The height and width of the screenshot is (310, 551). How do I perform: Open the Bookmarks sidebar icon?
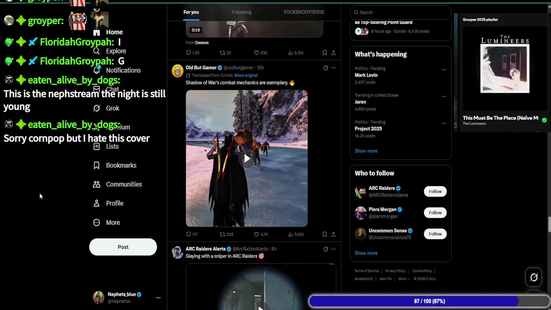96,165
